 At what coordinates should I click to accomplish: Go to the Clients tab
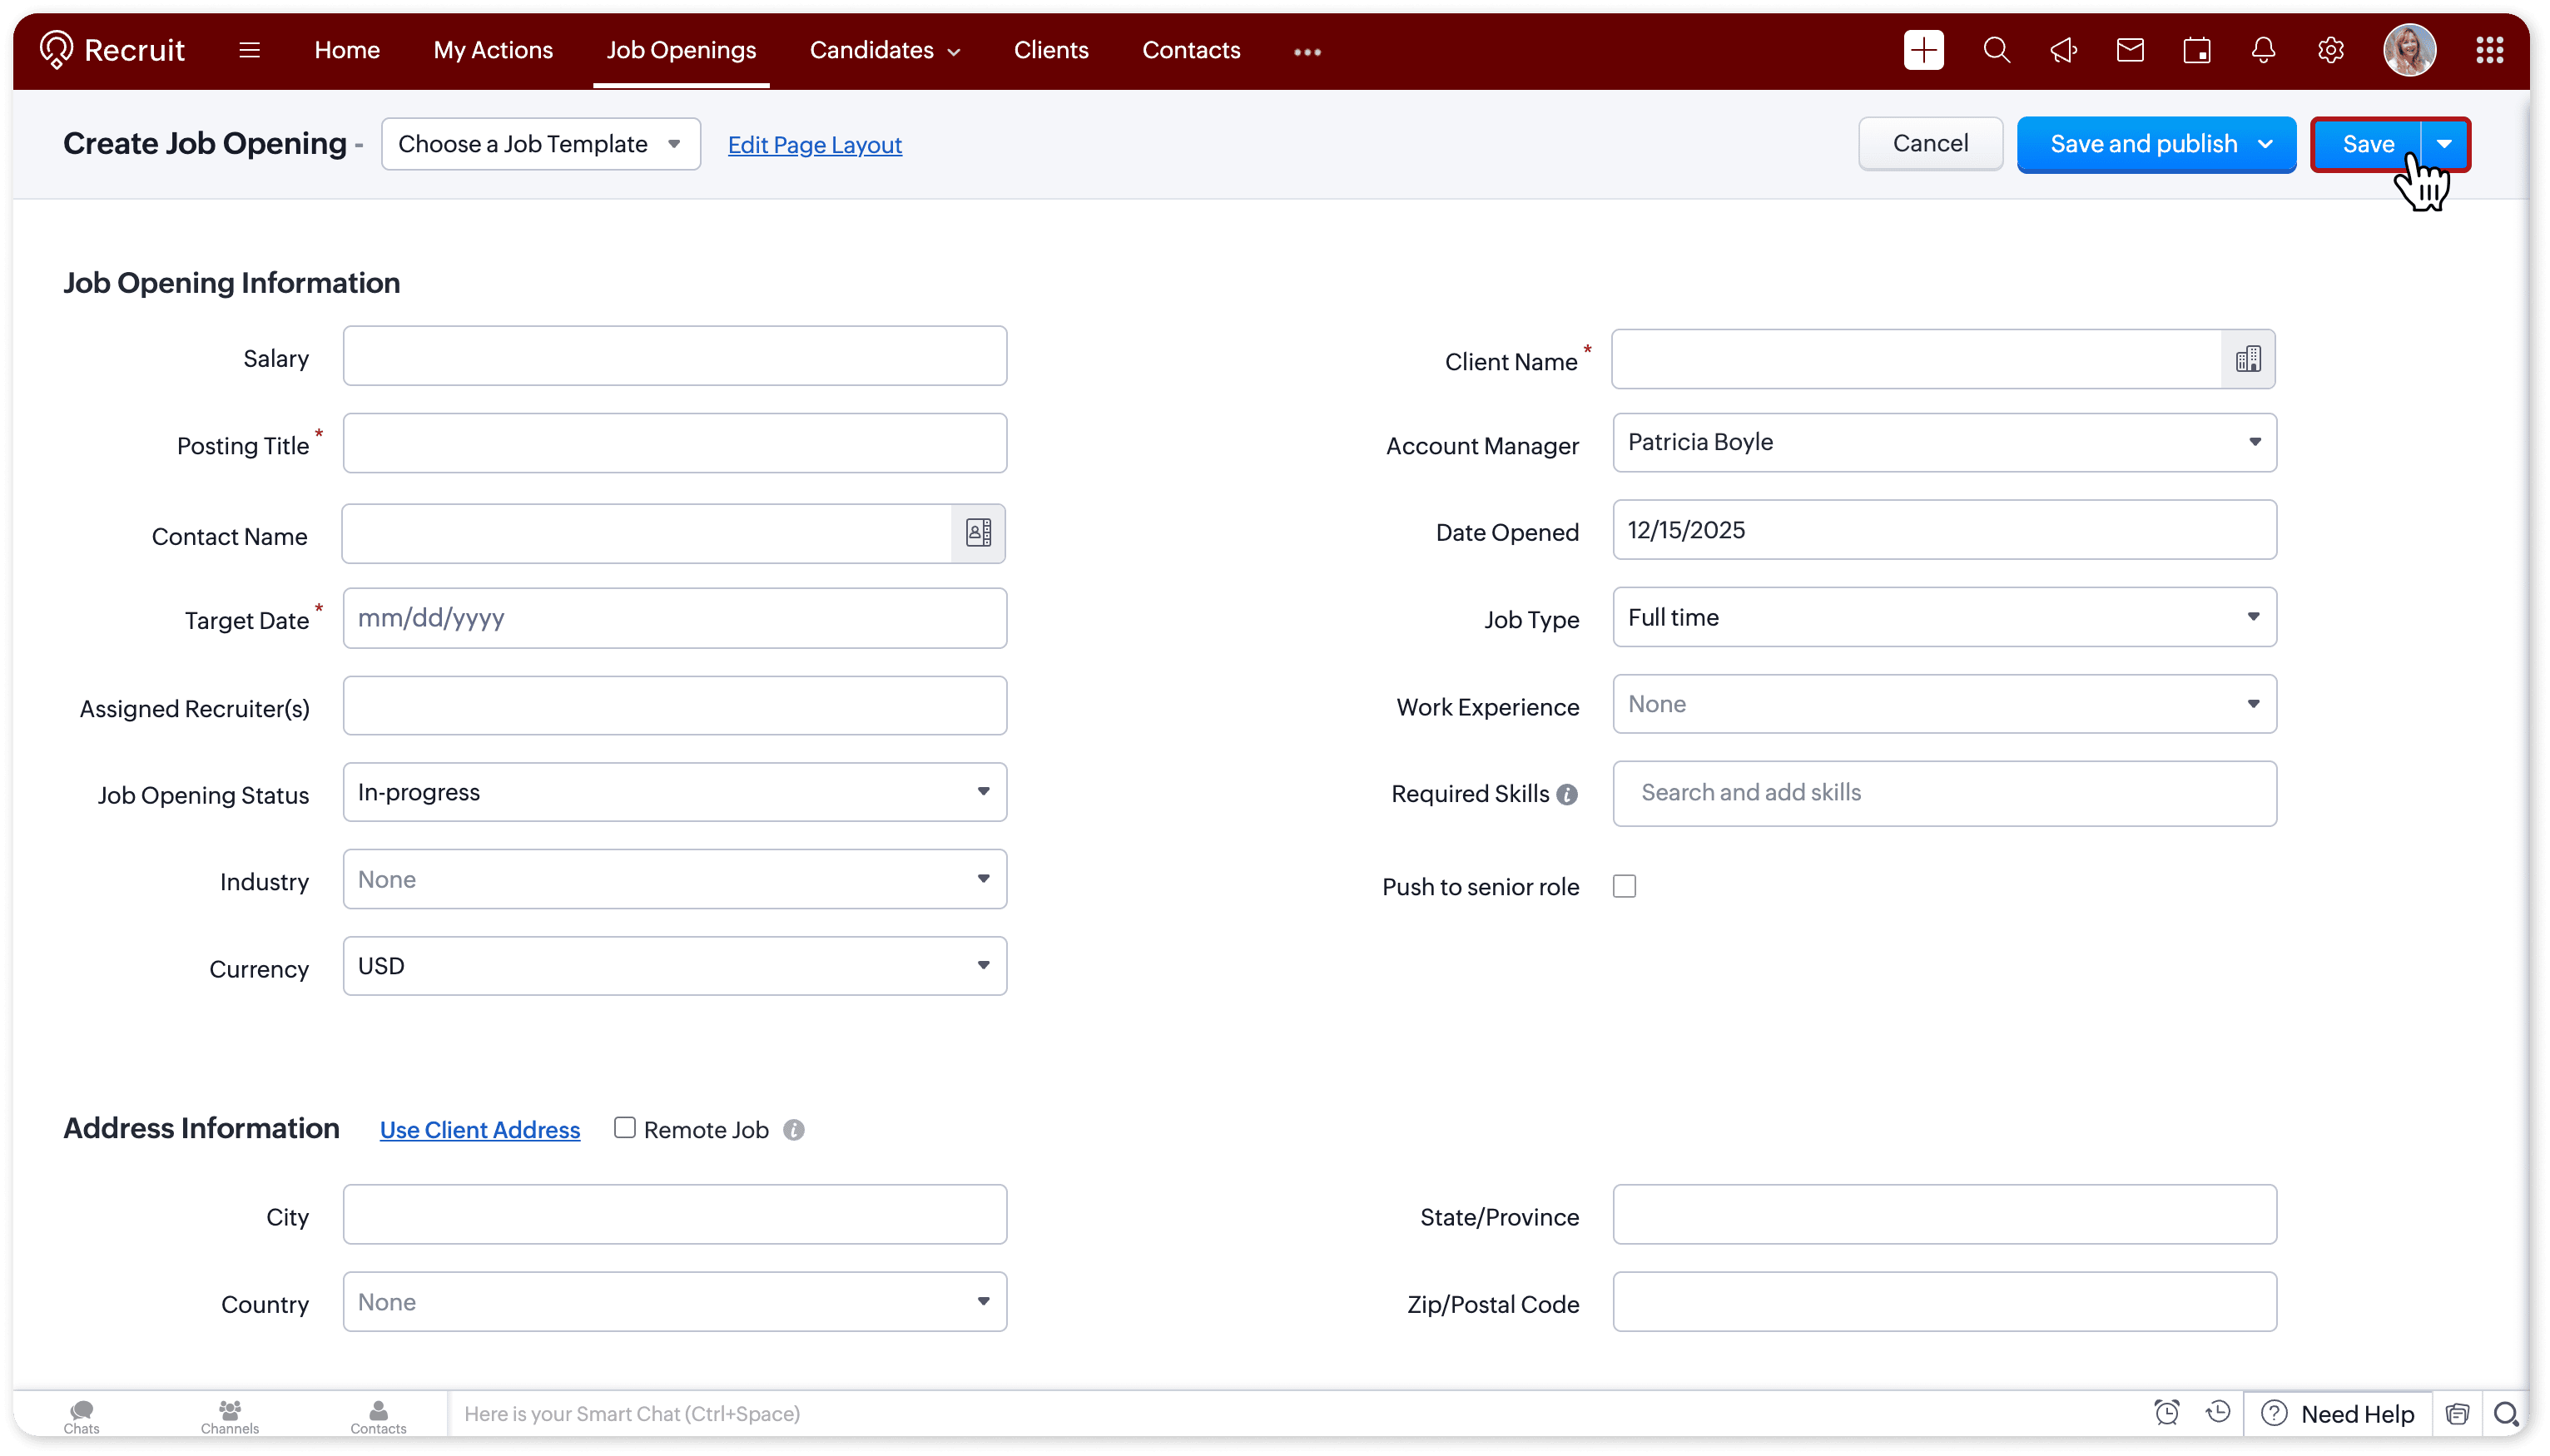1050,50
